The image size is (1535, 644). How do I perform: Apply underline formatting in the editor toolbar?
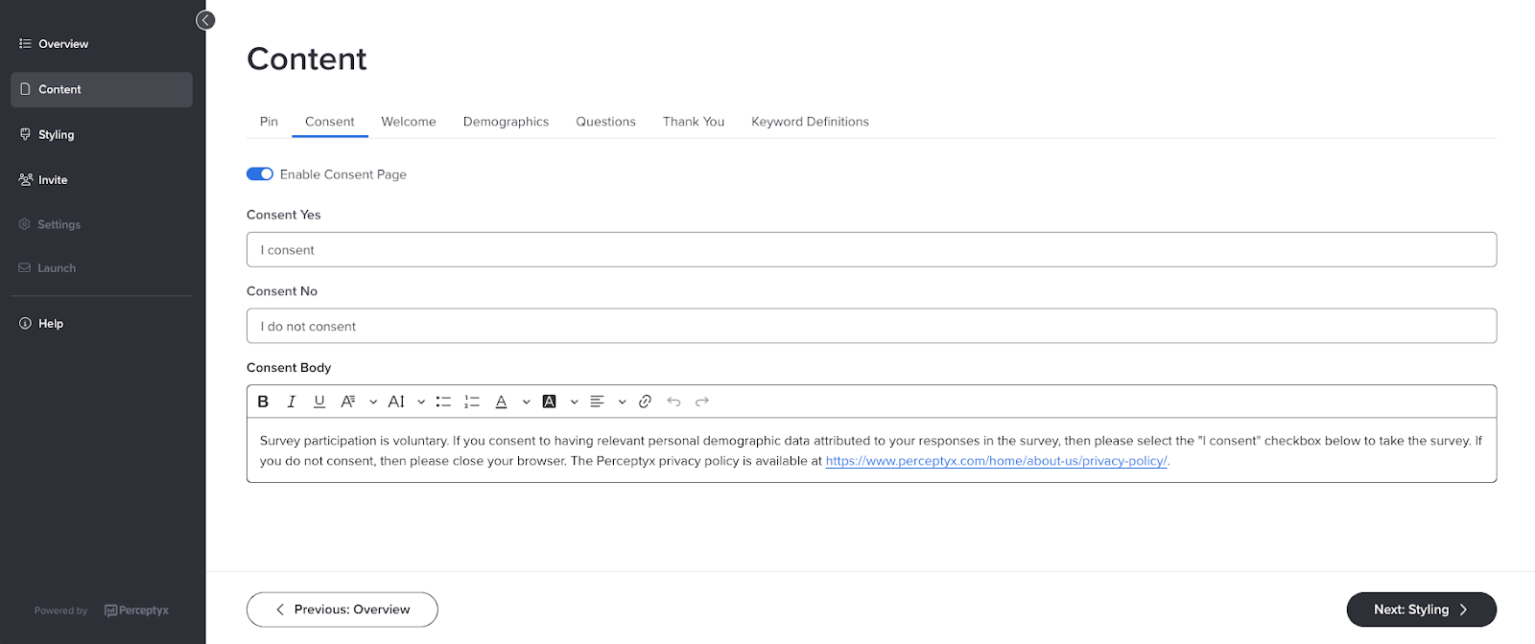319,402
